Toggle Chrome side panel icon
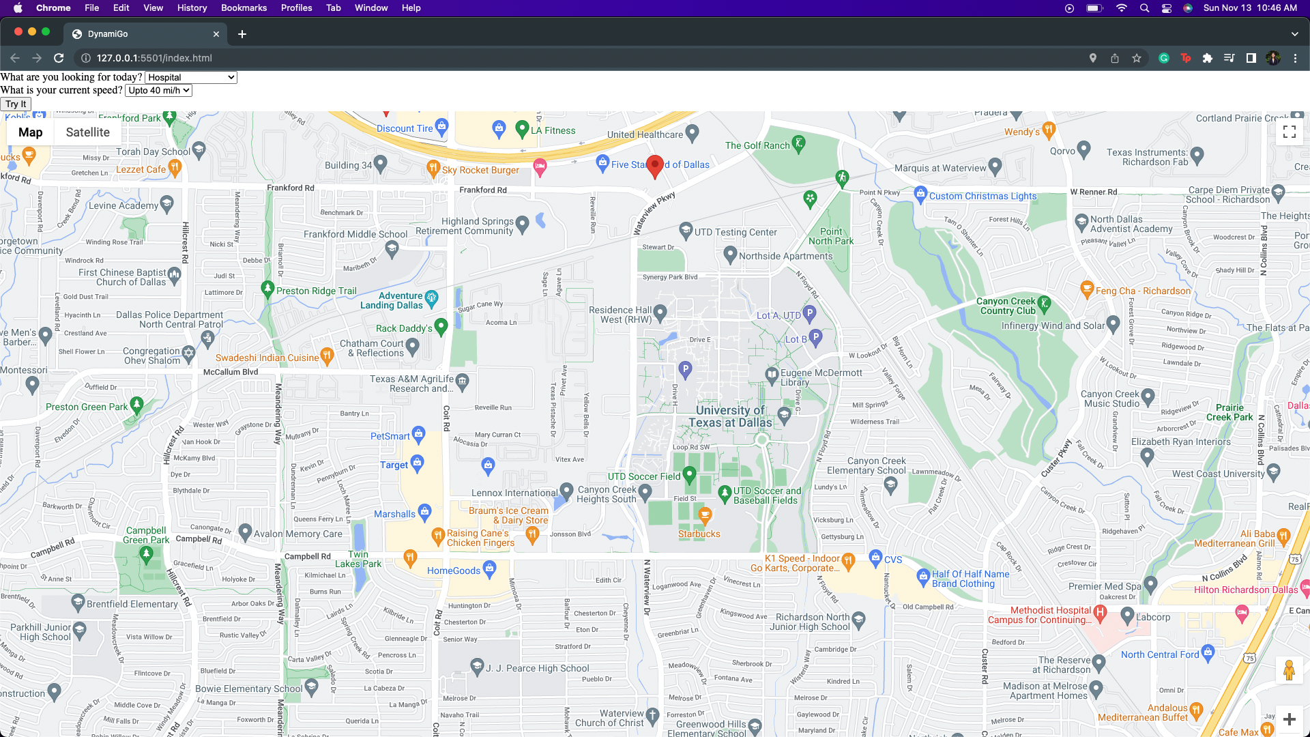 click(1251, 58)
